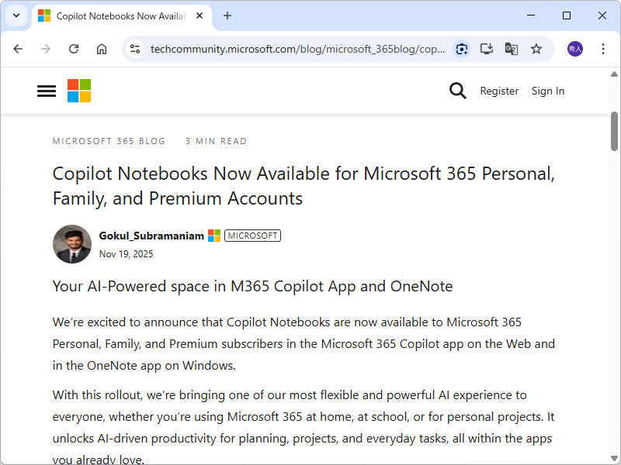Open the tech community hamburger menu
The image size is (621, 465).
tap(46, 91)
